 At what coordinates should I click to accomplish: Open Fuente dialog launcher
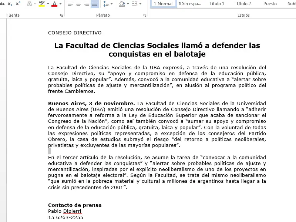61,16
